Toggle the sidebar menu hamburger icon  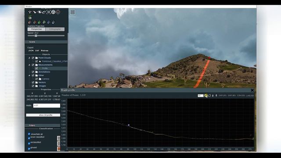tap(72, 12)
